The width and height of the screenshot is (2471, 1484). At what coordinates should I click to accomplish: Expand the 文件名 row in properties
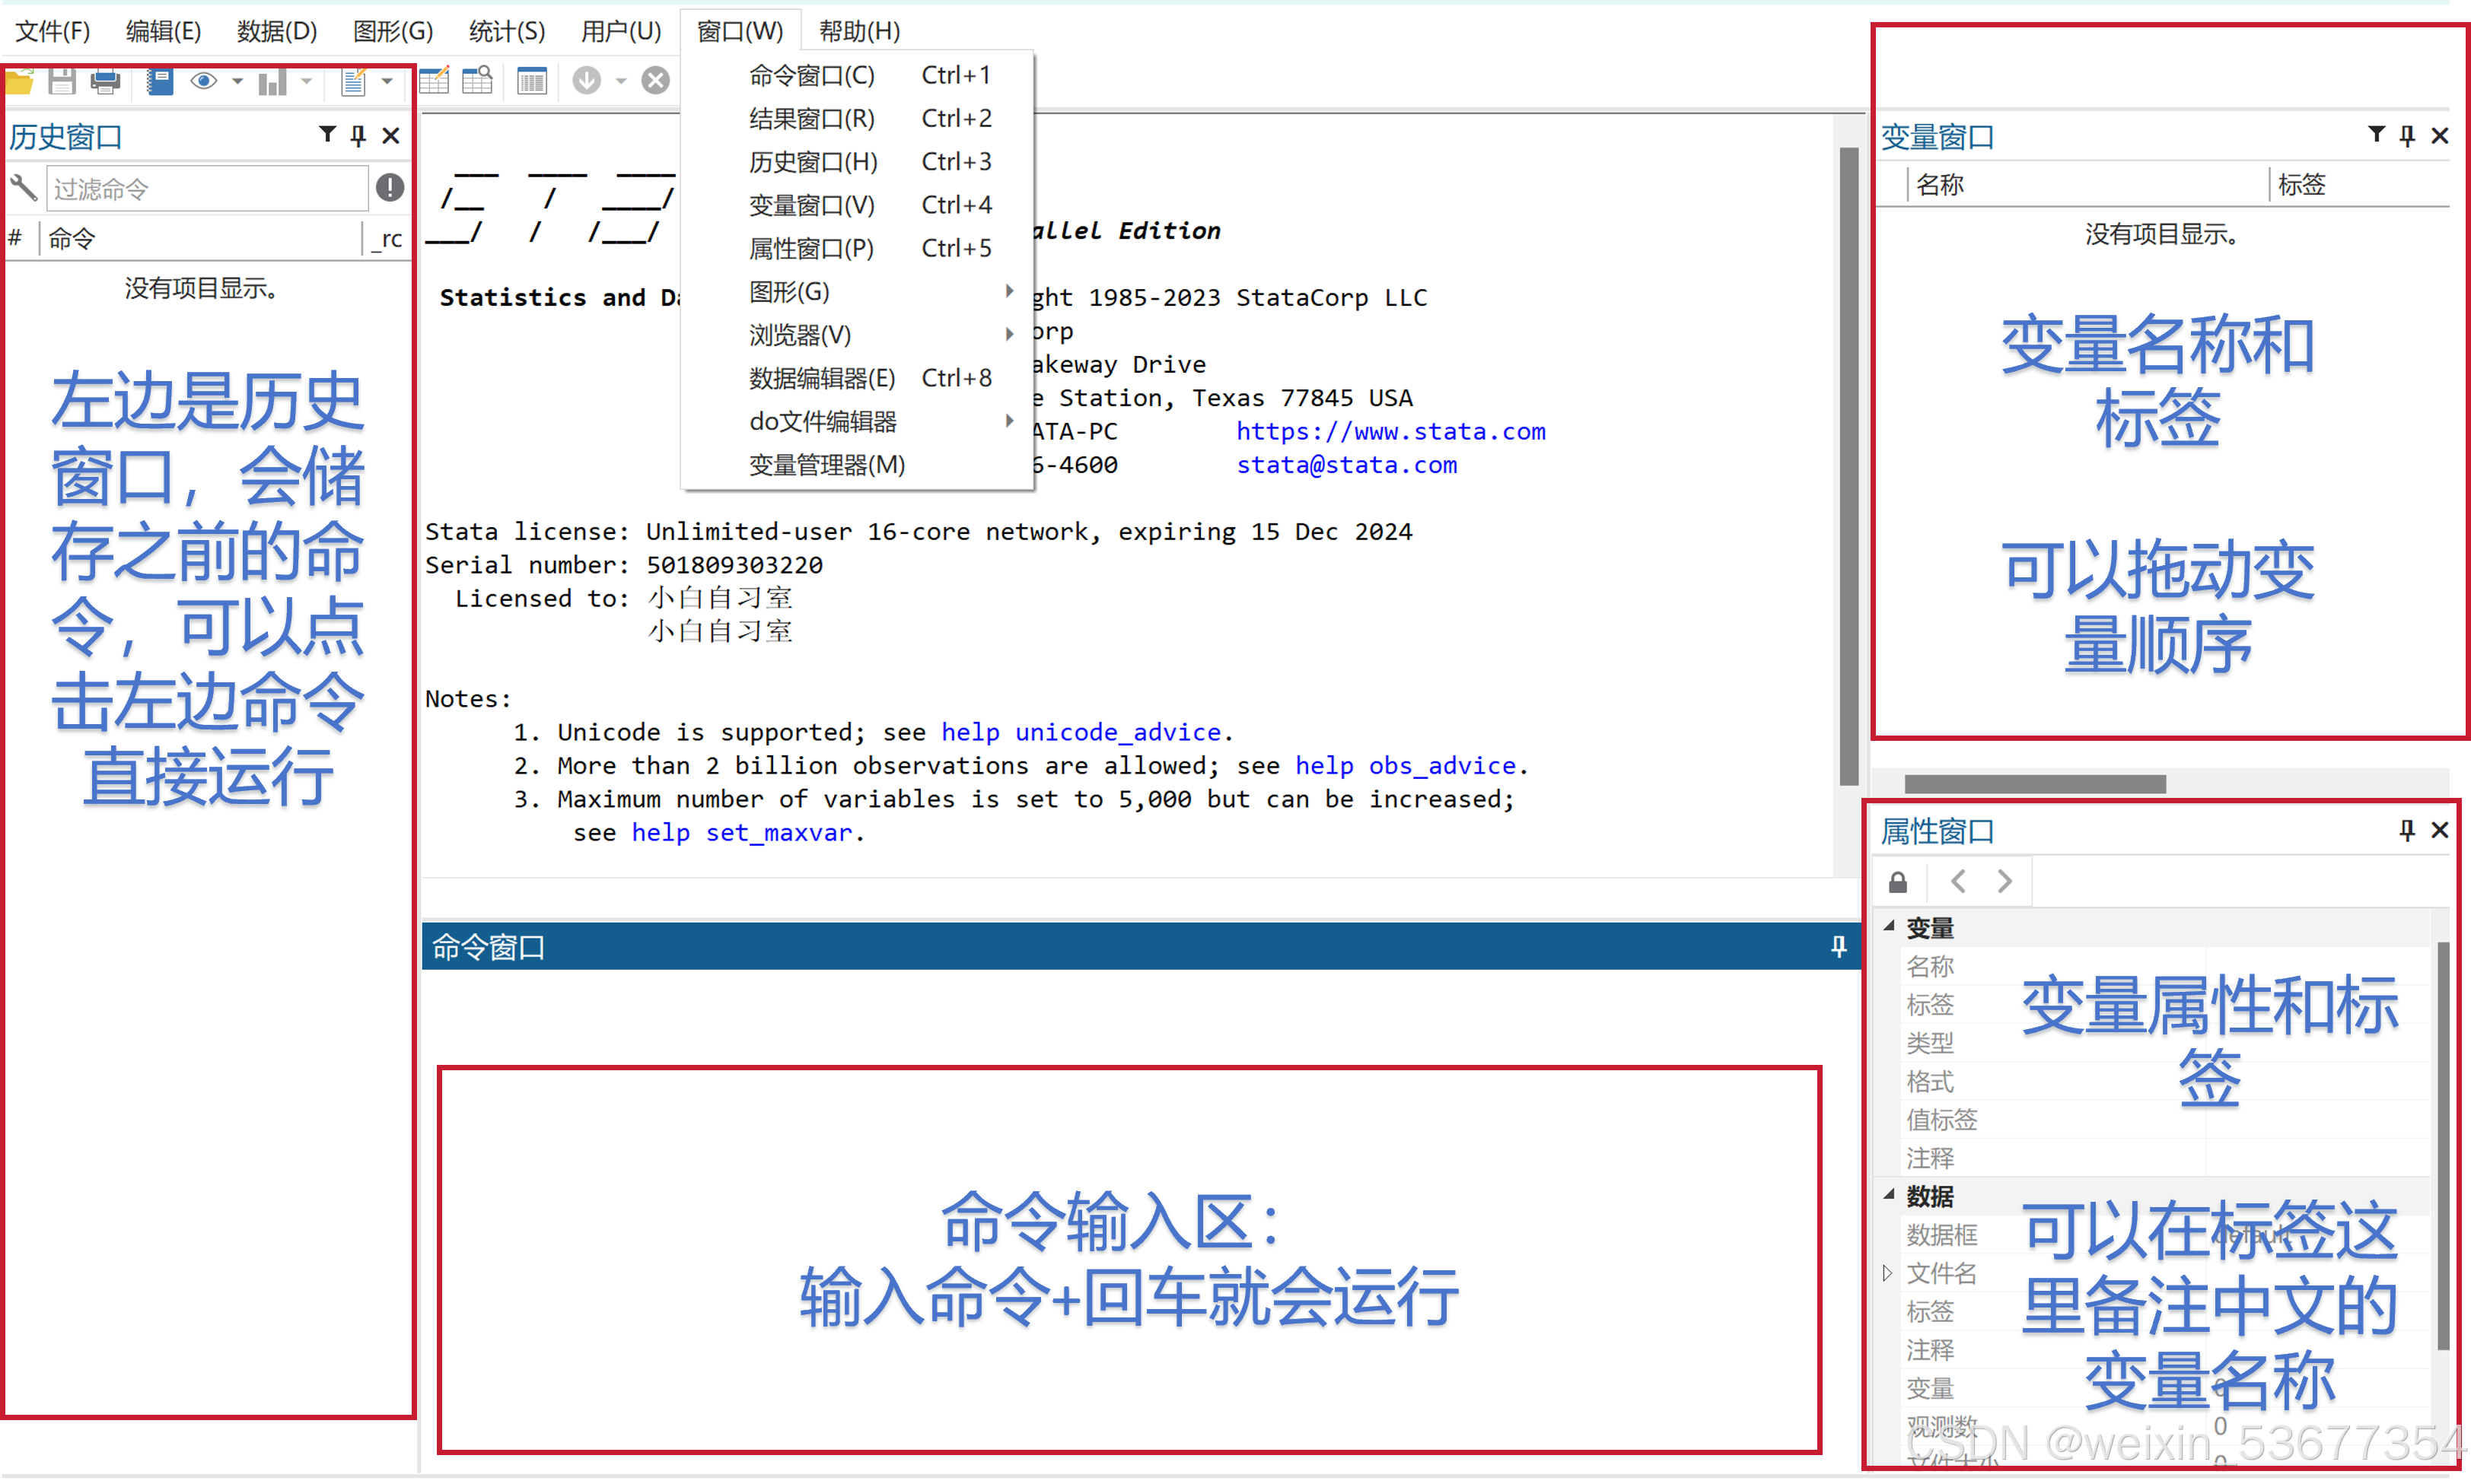click(1887, 1273)
